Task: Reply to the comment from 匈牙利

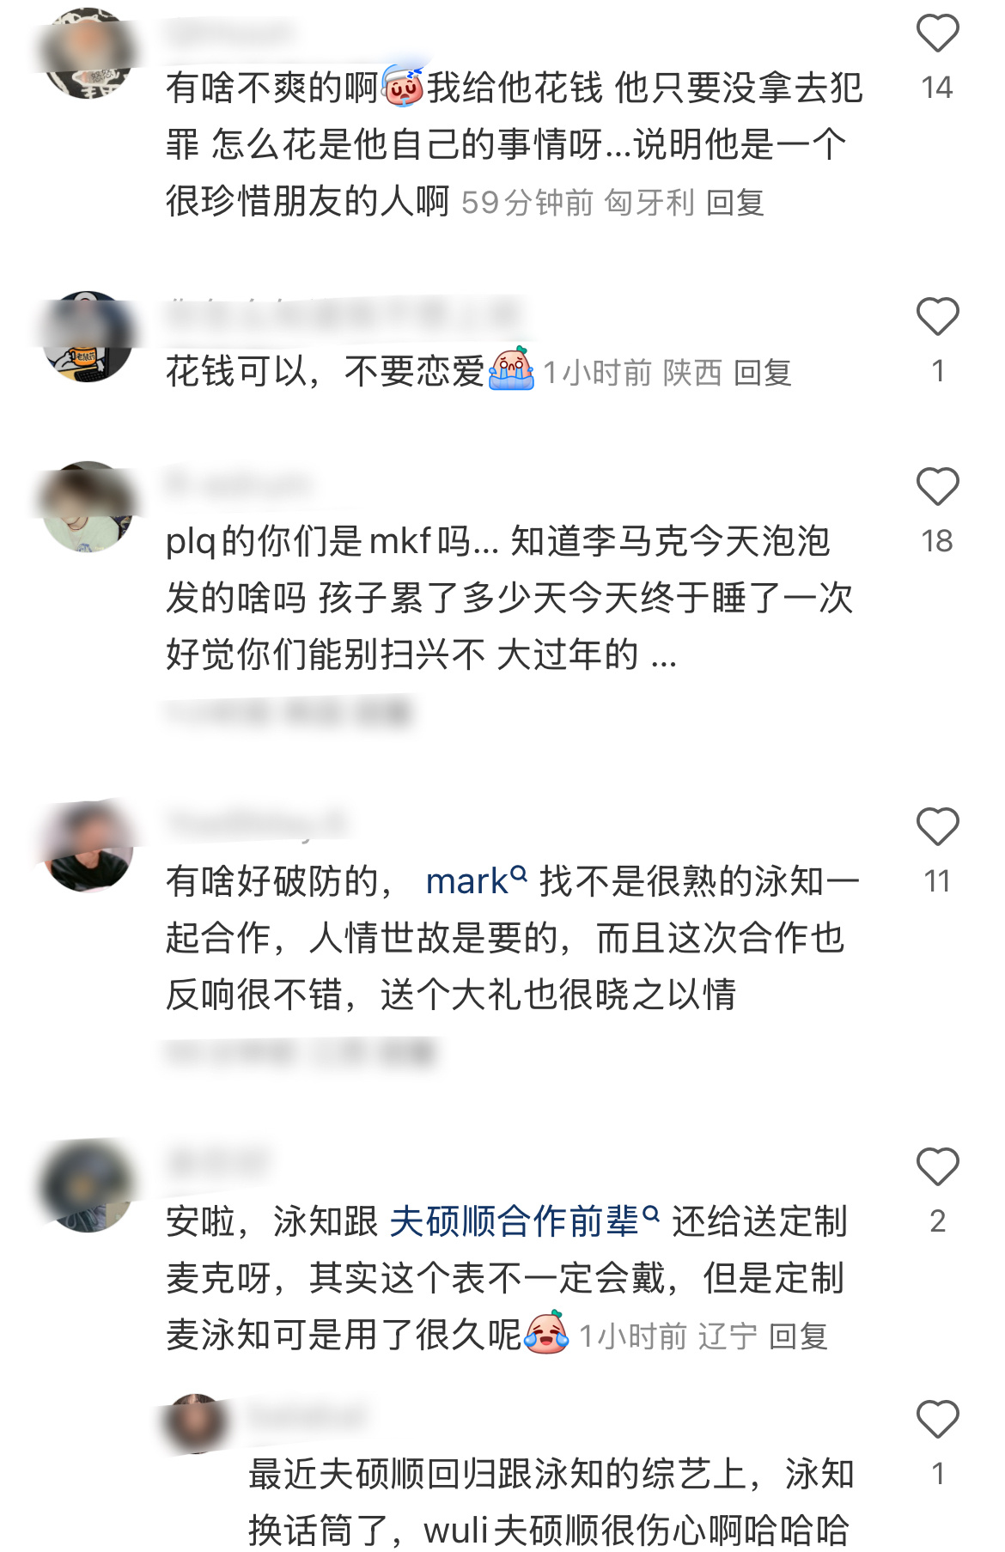Action: 735,204
